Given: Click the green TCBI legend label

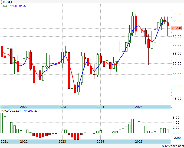Looking at the screenshot, I should (x=4, y=6).
